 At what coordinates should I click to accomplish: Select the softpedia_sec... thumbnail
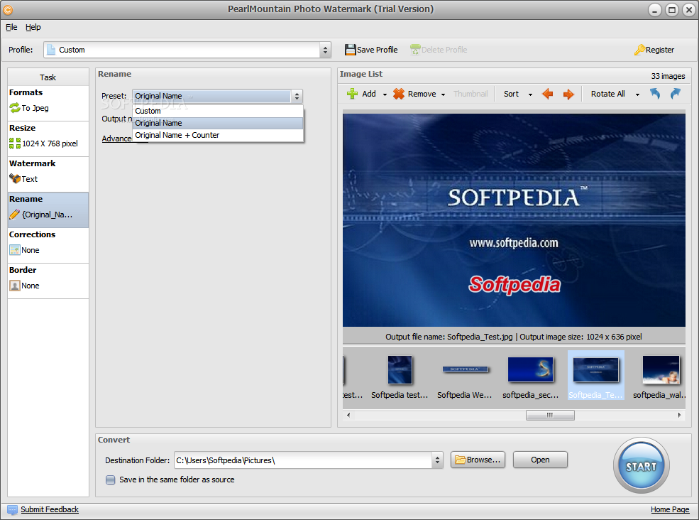tap(531, 376)
